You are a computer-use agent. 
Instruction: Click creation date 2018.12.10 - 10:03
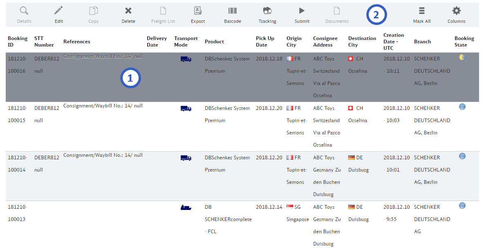(x=396, y=114)
